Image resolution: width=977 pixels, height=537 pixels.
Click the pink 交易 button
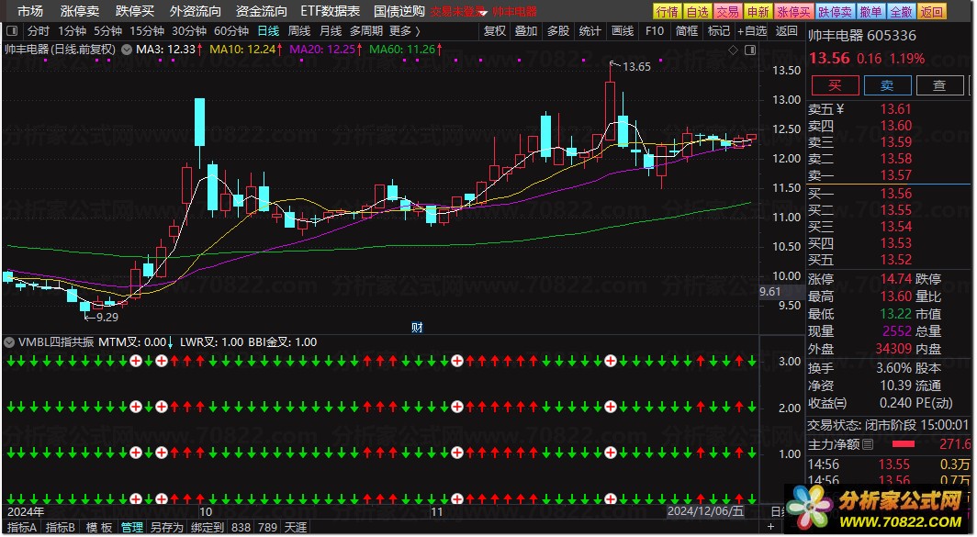click(x=727, y=11)
